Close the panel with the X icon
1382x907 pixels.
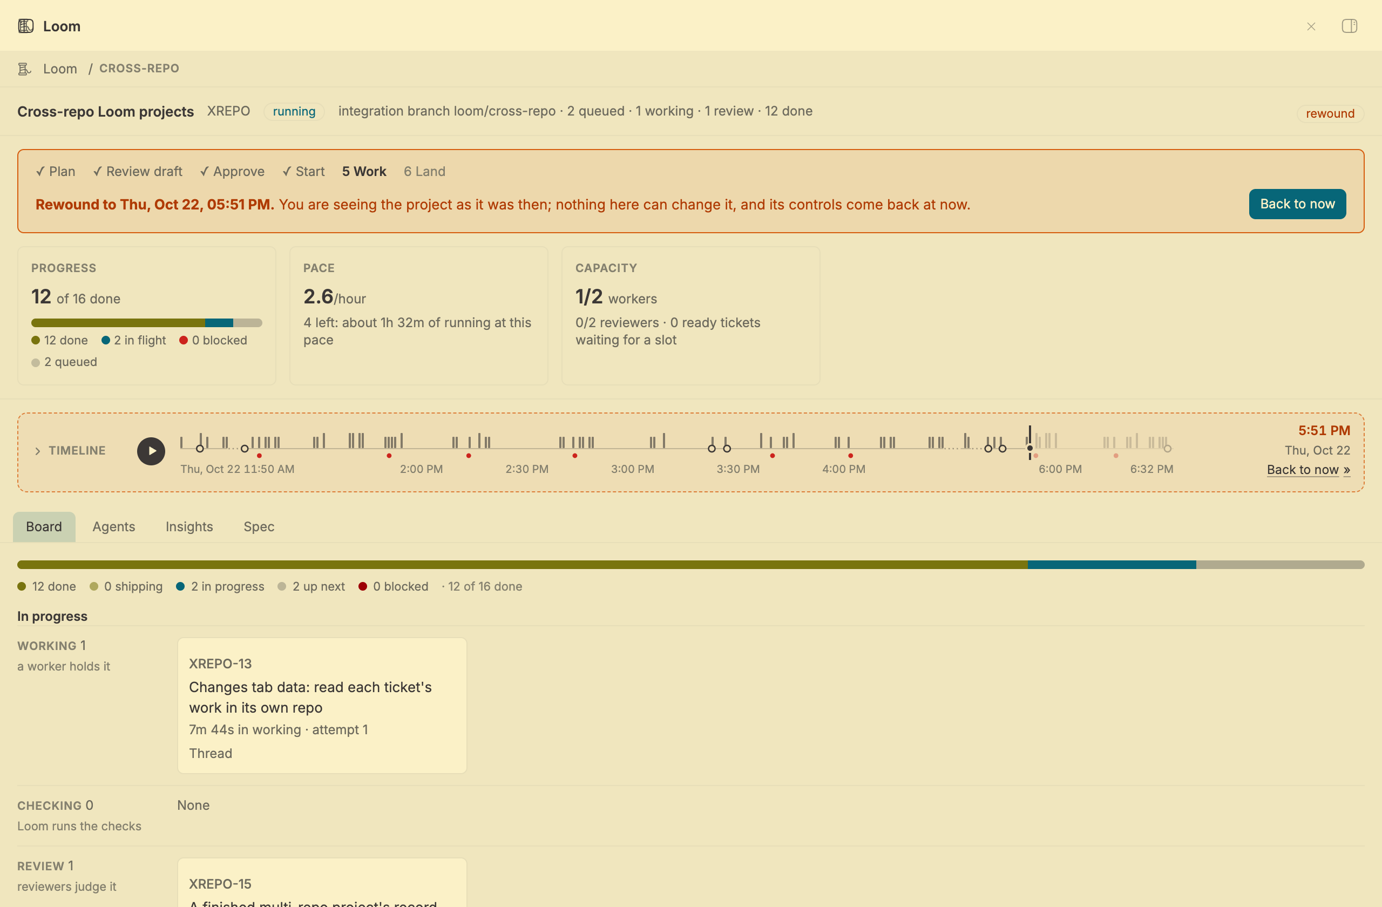(1311, 26)
